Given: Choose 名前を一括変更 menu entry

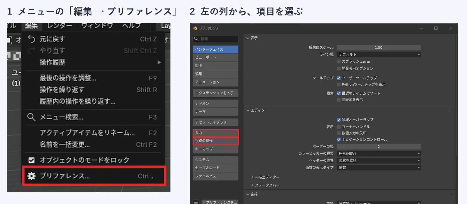Looking at the screenshot, I should pos(93,145).
